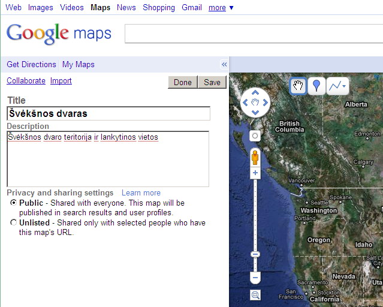This screenshot has height=307, width=383.
Task: Select the hand pan tool
Action: tap(297, 86)
